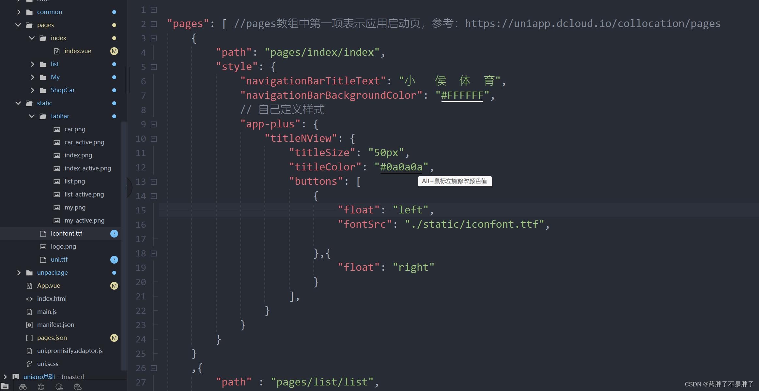The height and width of the screenshot is (391, 759).
Task: Expand the list folder
Action: click(x=32, y=64)
